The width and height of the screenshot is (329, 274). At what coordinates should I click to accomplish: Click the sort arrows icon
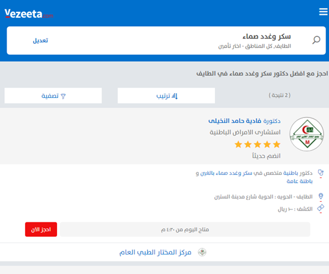[x=175, y=96]
